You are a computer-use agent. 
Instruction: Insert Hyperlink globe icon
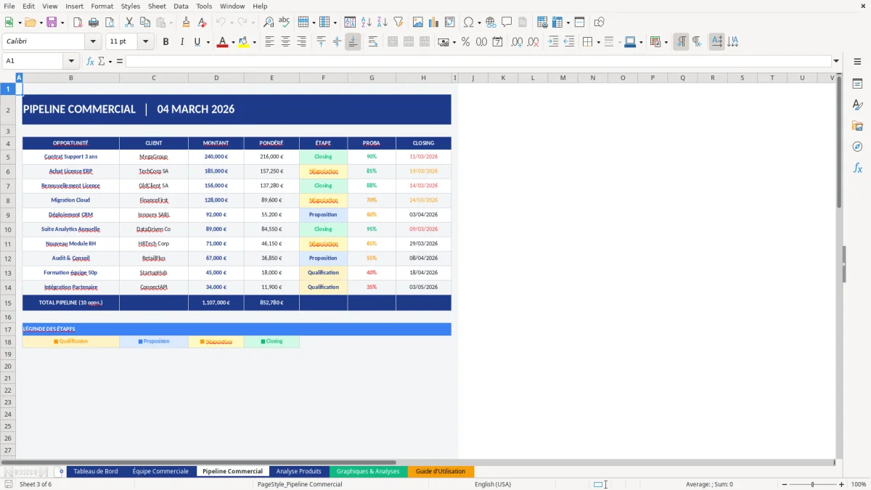point(491,23)
